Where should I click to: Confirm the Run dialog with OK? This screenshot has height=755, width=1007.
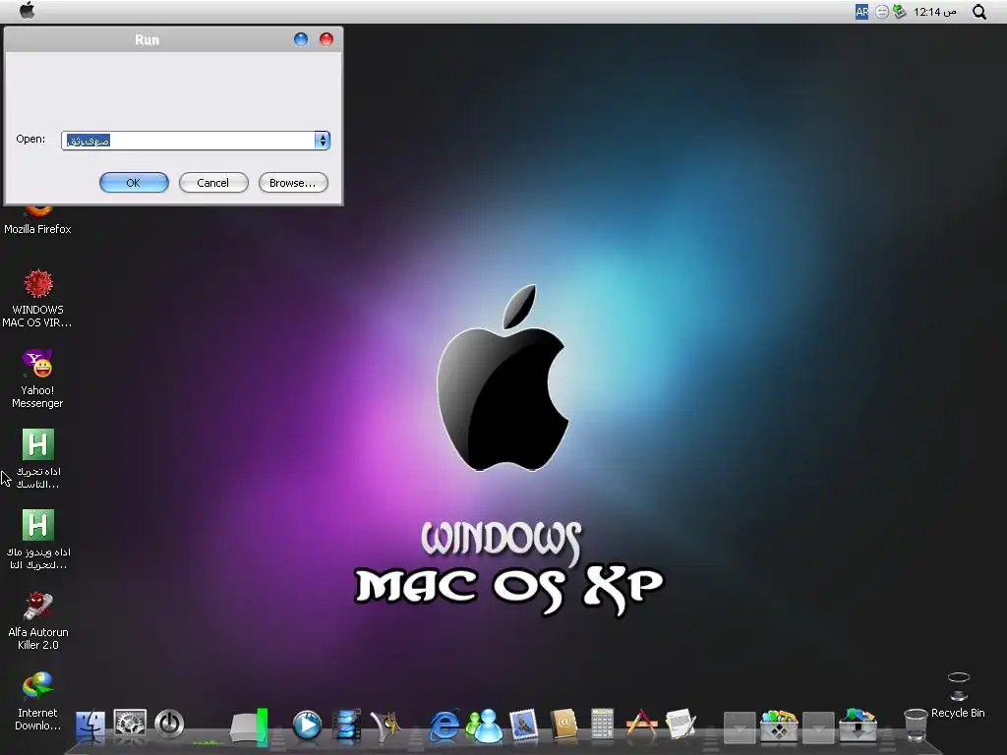click(134, 183)
